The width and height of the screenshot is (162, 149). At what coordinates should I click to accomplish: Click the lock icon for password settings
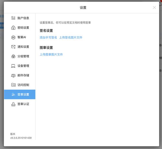point(13,28)
